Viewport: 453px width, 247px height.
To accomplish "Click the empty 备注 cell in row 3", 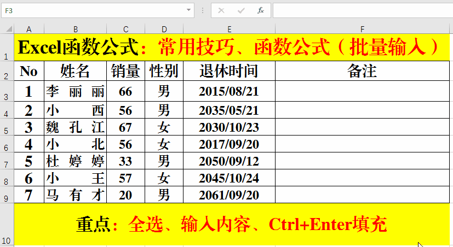I will click(362, 91).
